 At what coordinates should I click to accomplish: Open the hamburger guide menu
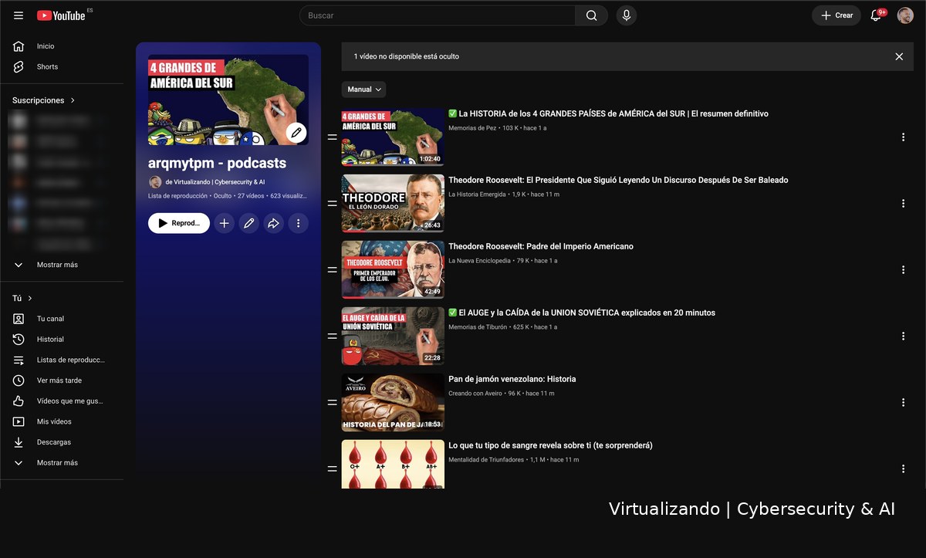coord(19,15)
